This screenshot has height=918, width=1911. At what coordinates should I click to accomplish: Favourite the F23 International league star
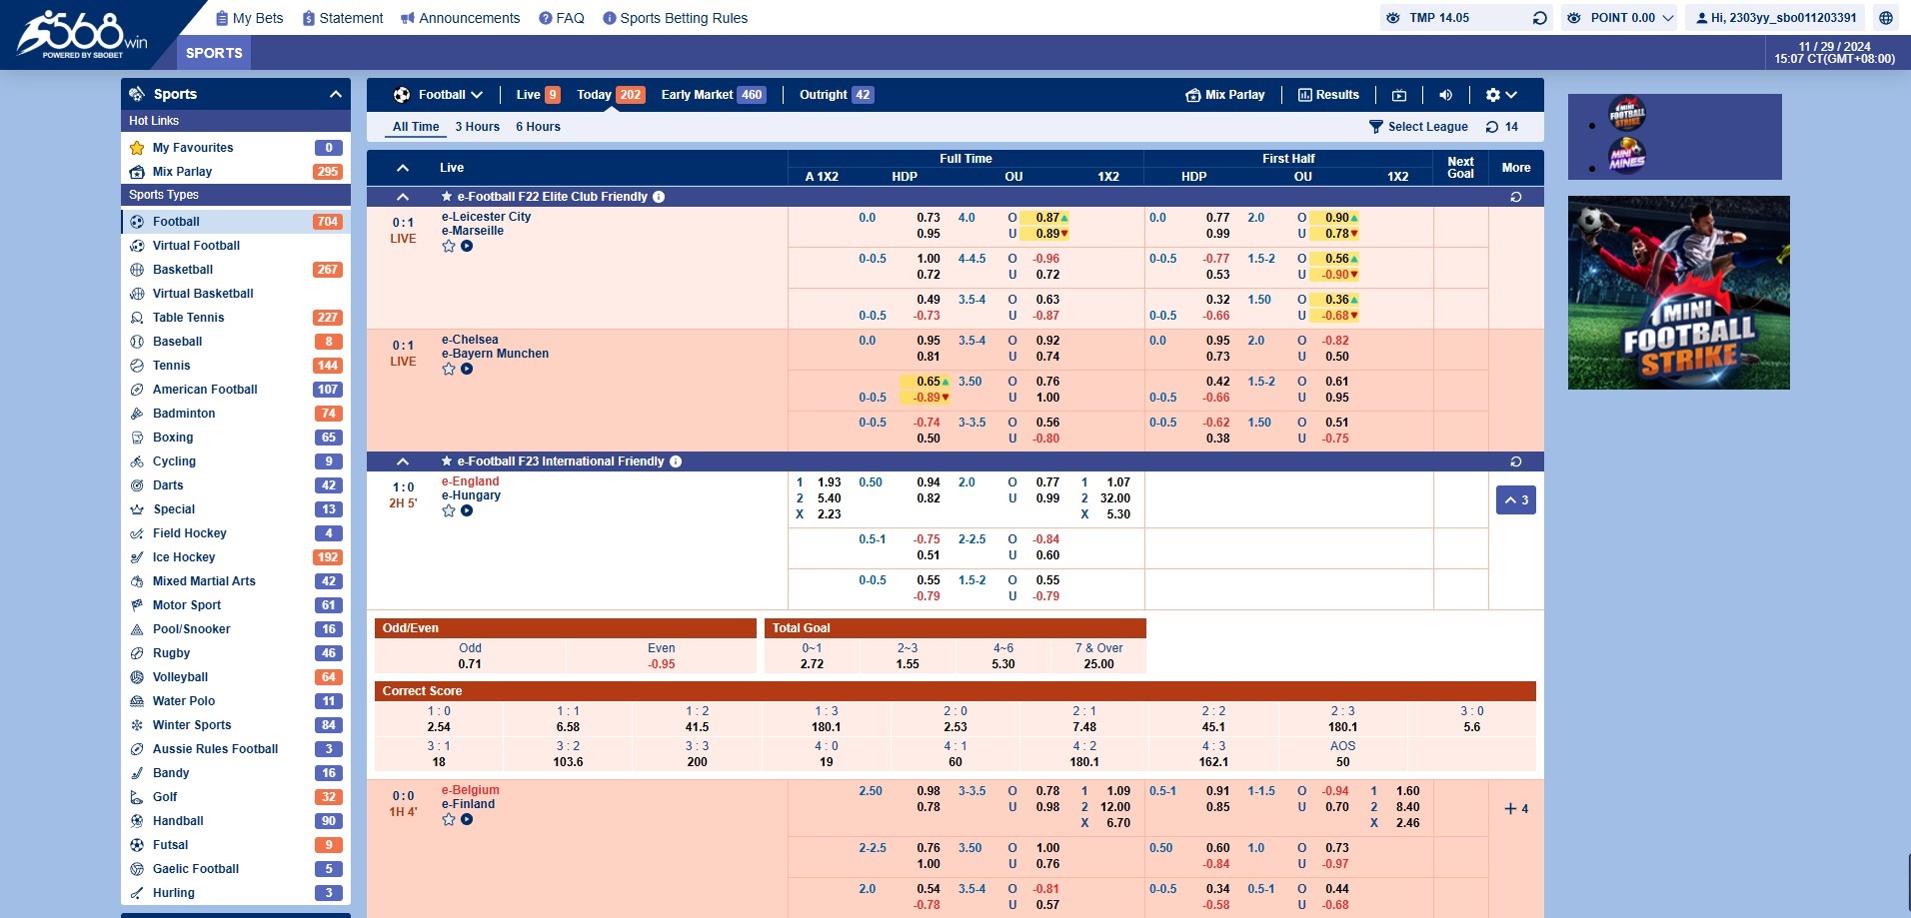pyautogui.click(x=447, y=461)
